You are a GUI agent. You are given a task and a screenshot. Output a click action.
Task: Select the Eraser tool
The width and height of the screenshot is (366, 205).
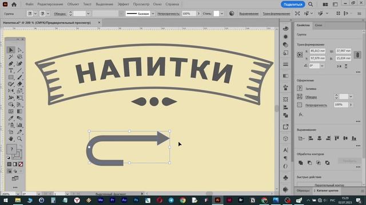click(x=19, y=84)
